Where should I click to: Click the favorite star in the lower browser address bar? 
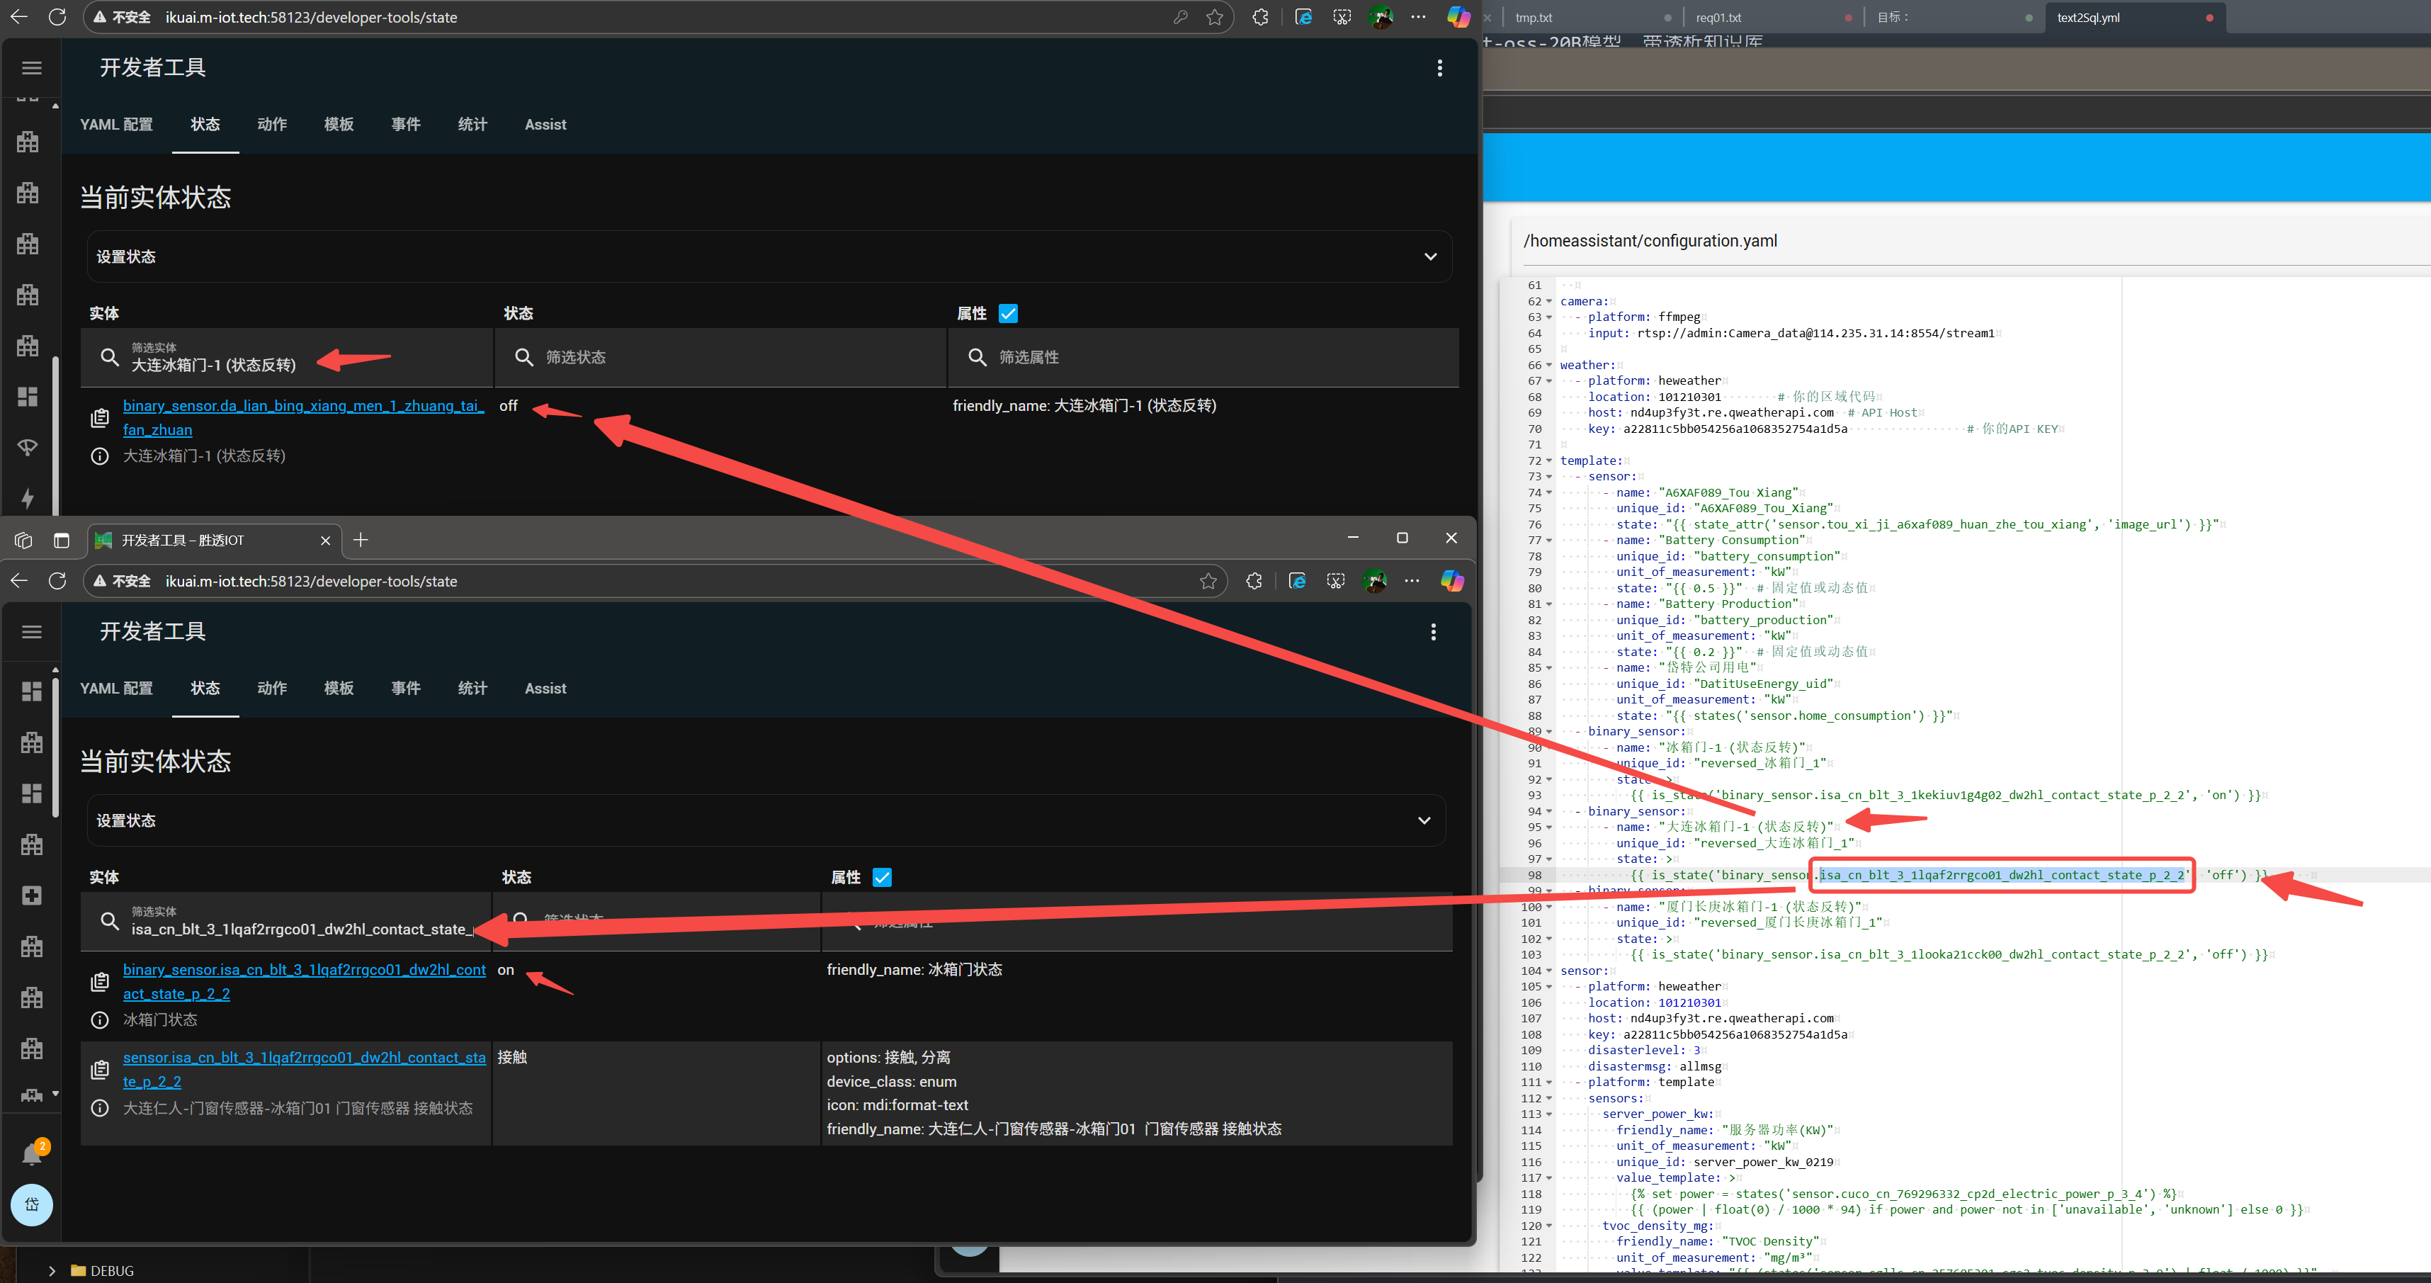tap(1208, 582)
